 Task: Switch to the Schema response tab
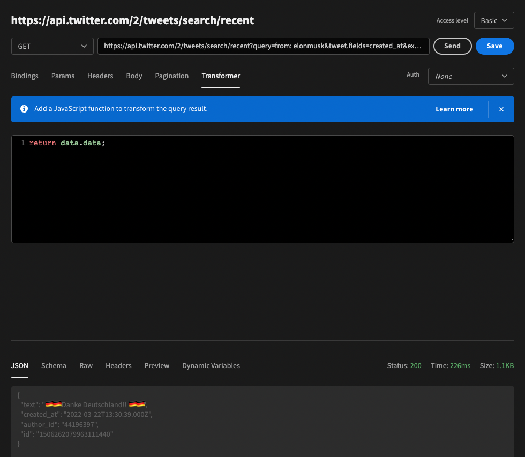[x=54, y=365]
